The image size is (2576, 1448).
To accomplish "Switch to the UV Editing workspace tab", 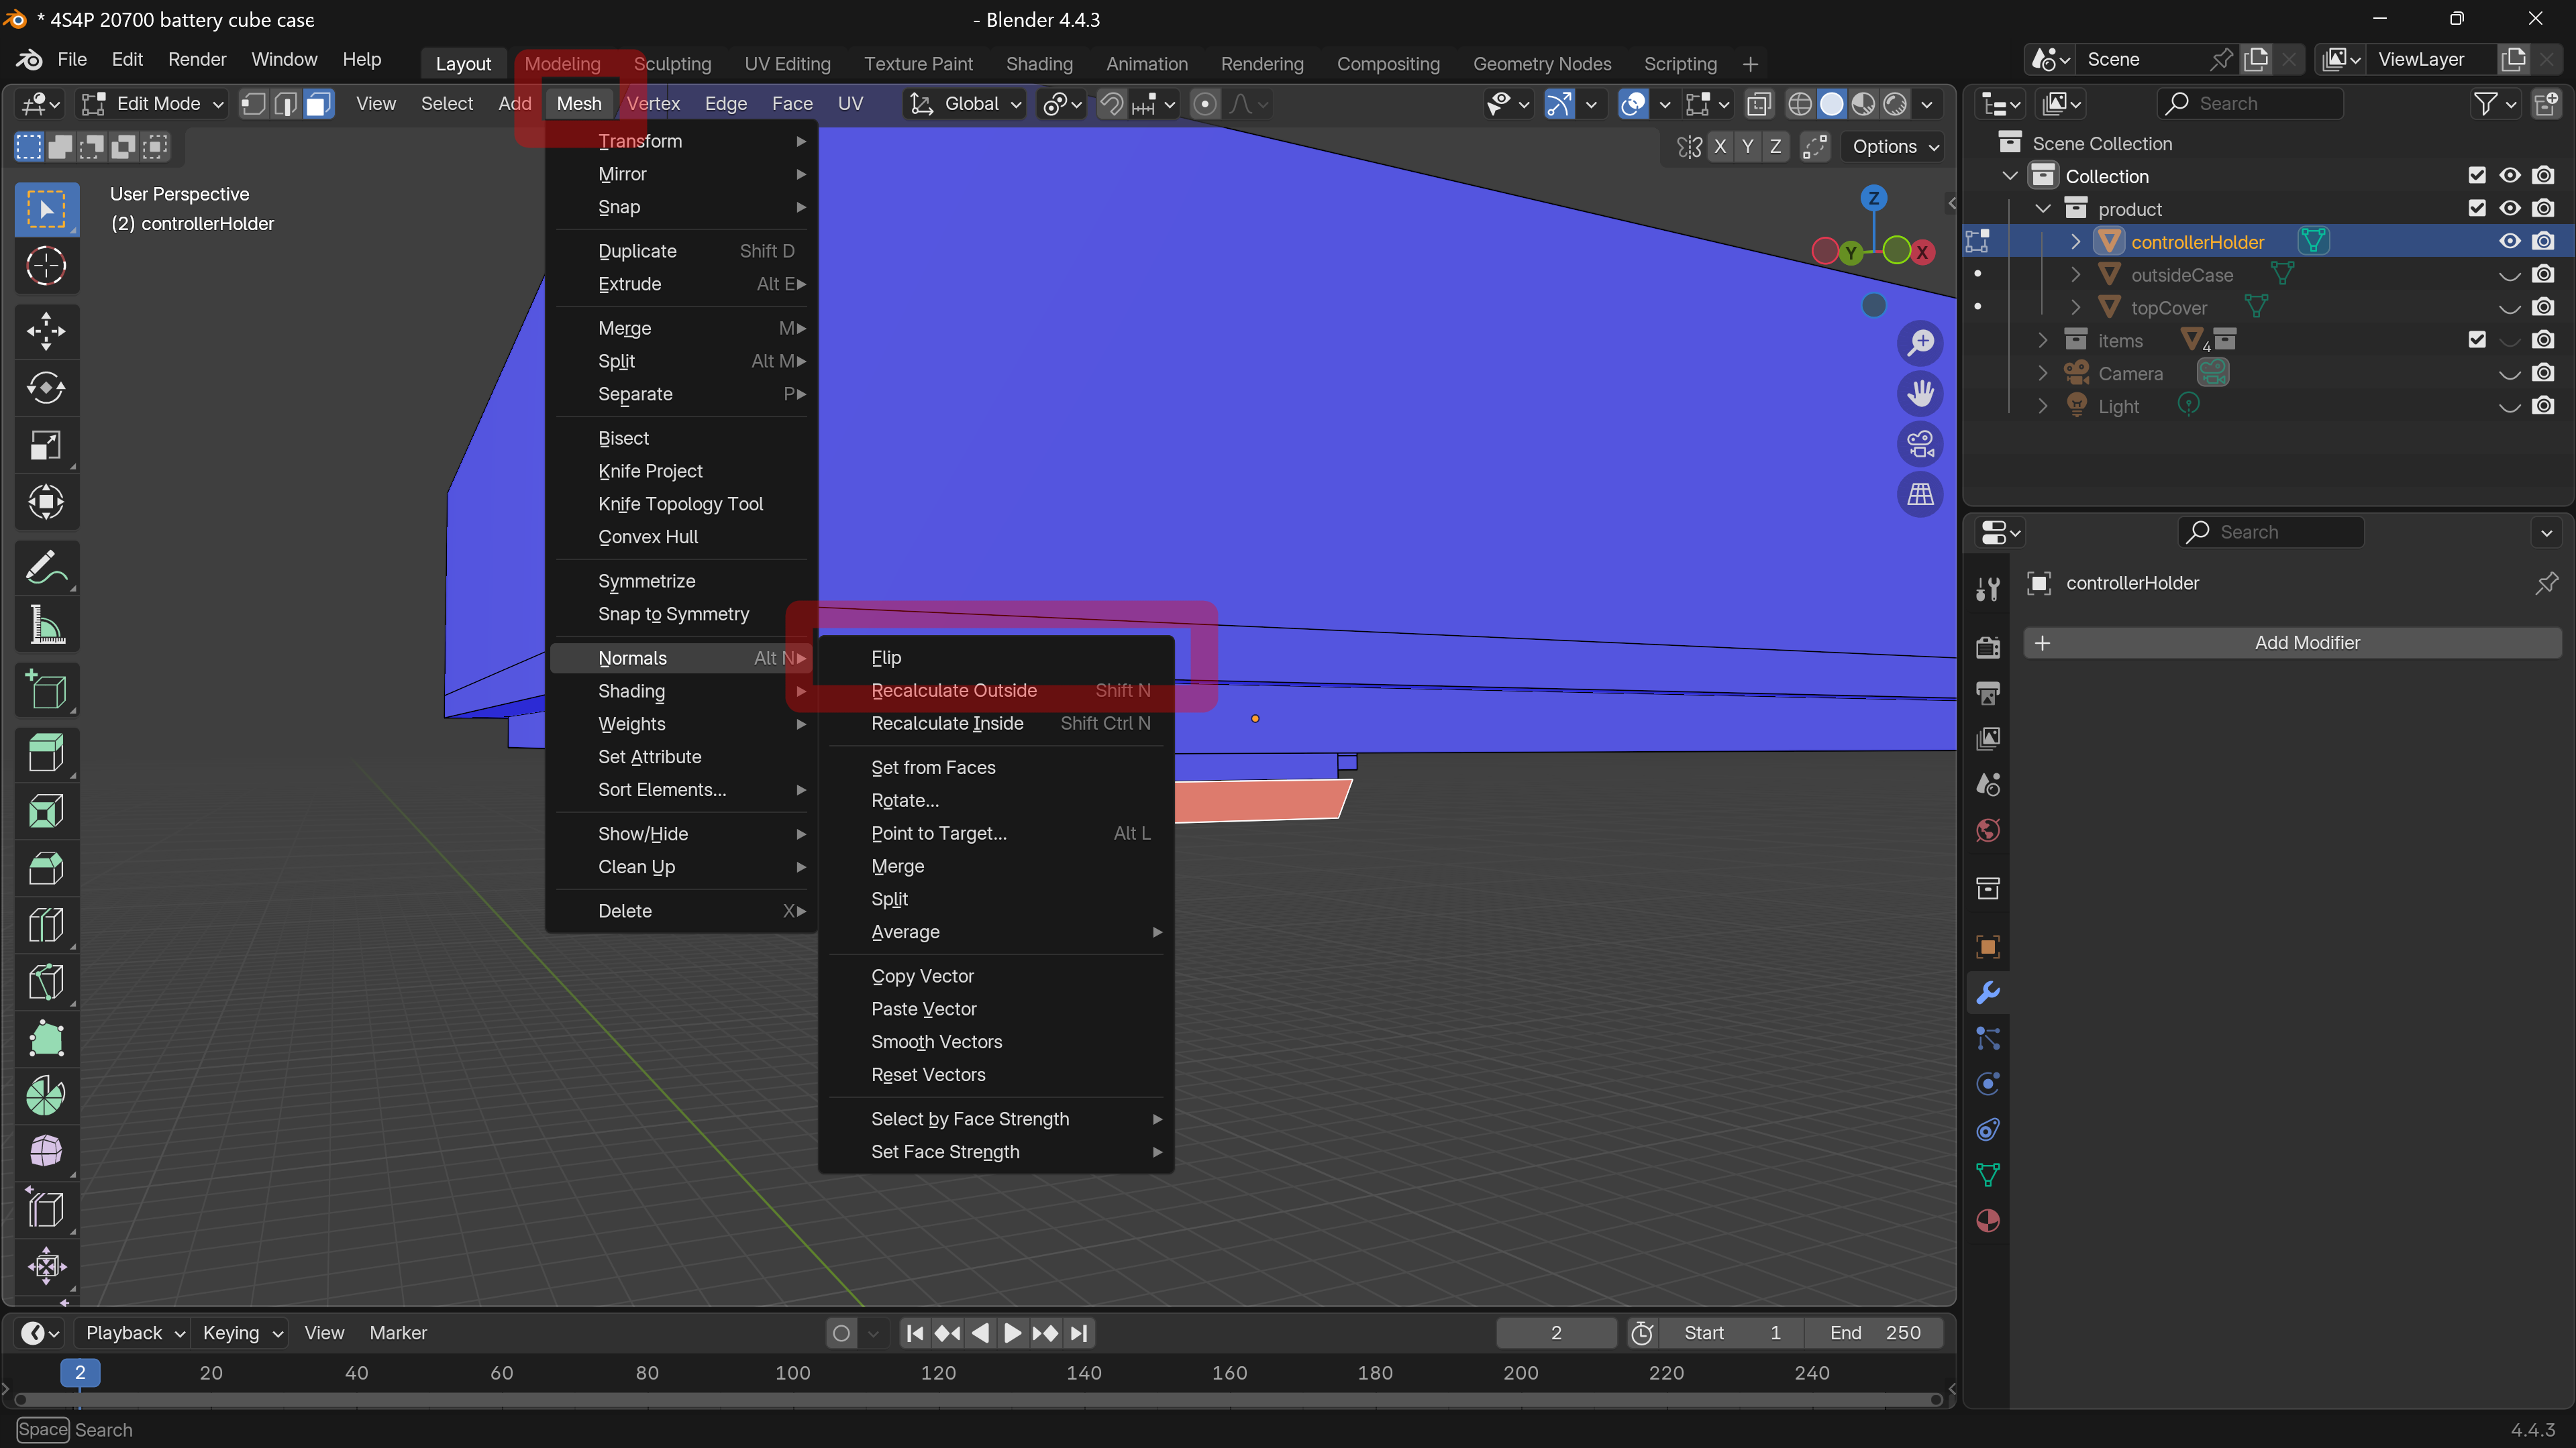I will [x=787, y=64].
